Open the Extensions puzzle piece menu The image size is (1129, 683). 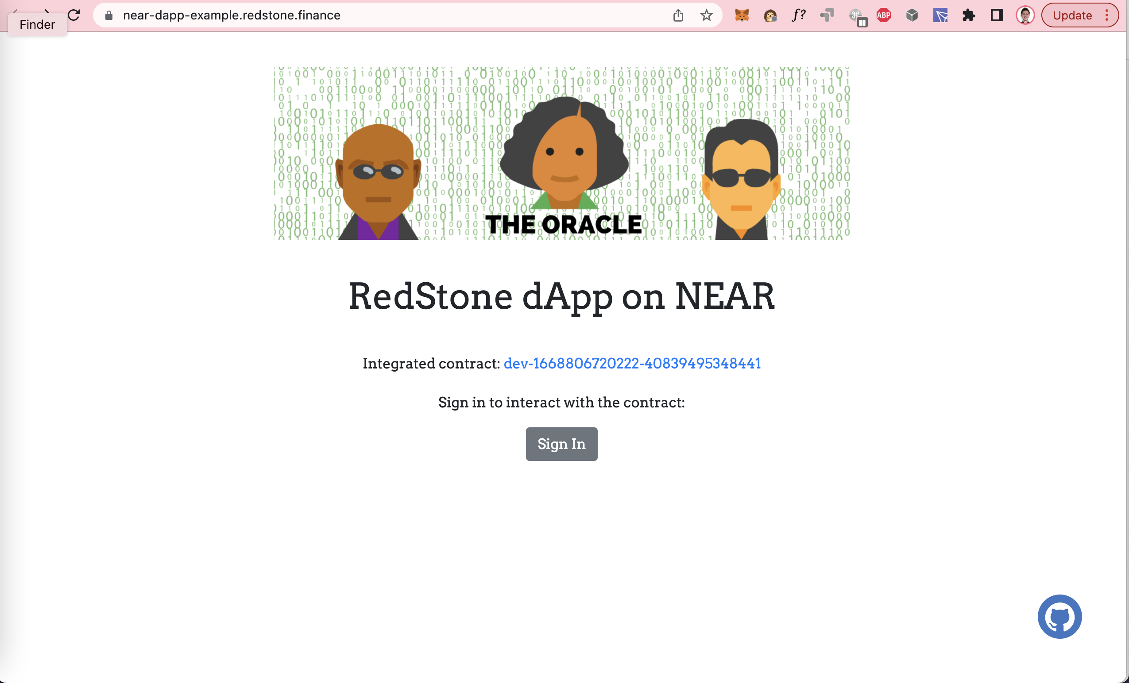click(969, 15)
